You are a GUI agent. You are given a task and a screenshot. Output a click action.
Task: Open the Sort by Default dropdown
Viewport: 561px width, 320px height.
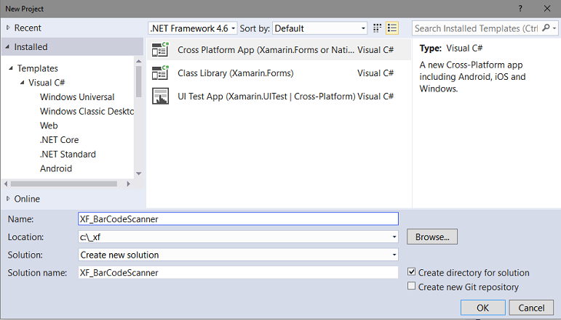tap(320, 28)
